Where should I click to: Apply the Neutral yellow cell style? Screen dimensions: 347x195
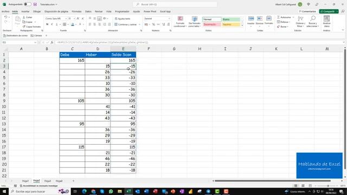pyautogui.click(x=231, y=24)
